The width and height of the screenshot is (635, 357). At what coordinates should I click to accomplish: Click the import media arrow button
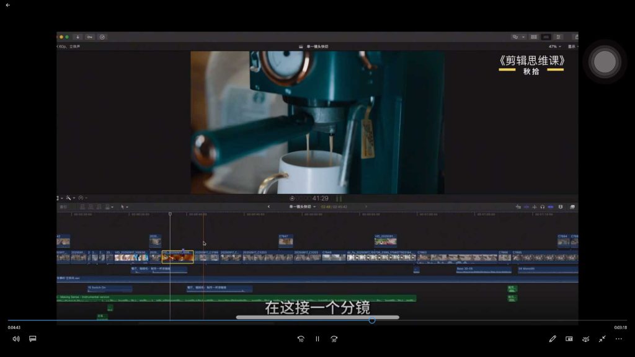pos(78,37)
